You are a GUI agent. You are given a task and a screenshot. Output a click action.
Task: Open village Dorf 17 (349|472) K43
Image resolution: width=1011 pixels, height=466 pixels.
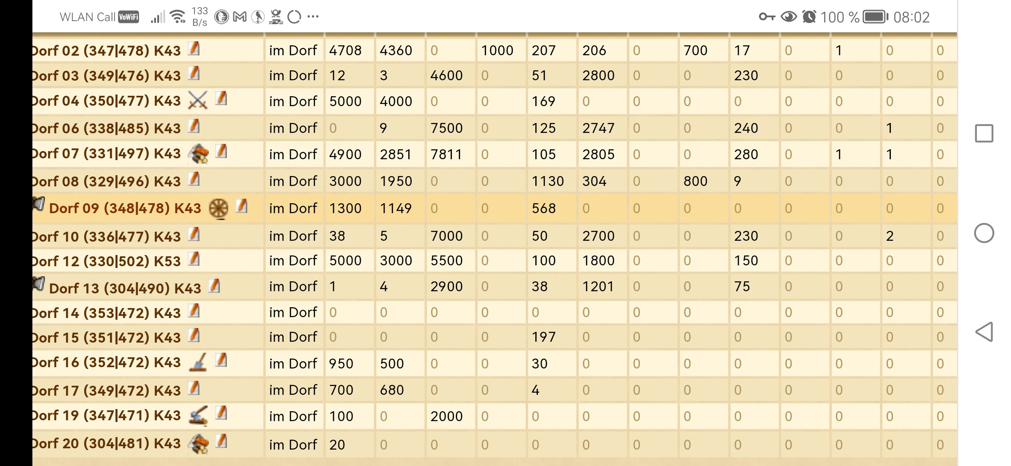pyautogui.click(x=106, y=390)
